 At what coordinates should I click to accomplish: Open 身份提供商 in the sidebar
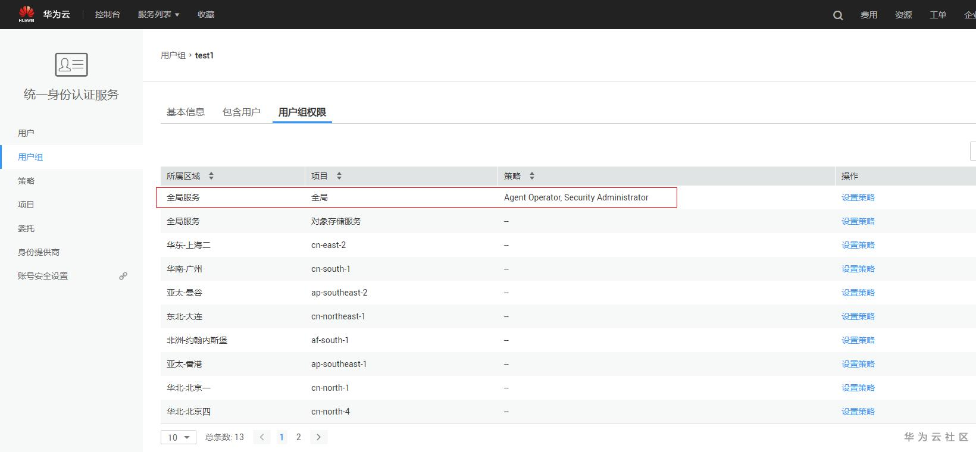(39, 252)
